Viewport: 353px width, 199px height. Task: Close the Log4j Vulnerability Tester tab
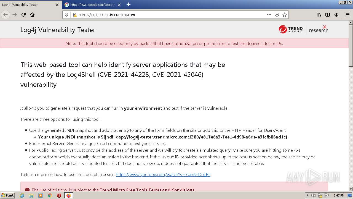(x=57, y=5)
